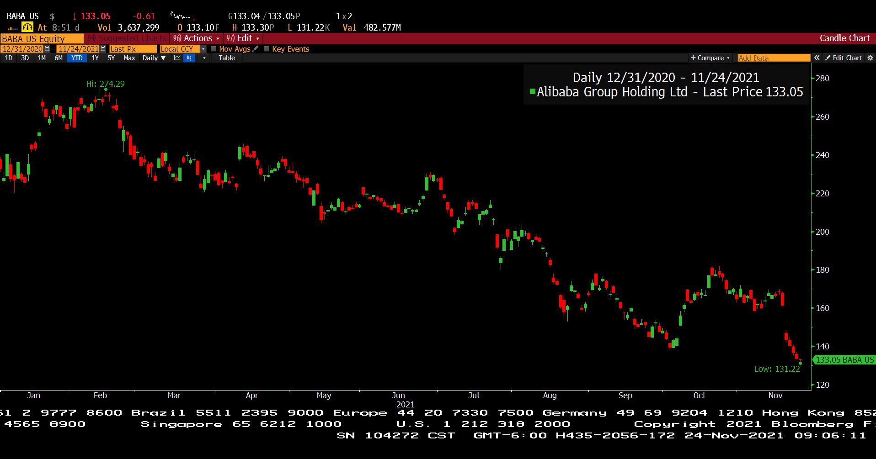Enable the Key Events checkbox
Viewport: 876px width, 459px height.
pos(267,49)
